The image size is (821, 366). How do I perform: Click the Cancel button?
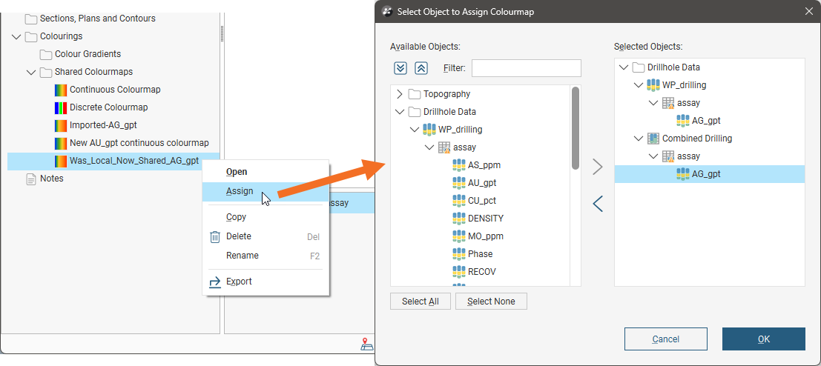(665, 339)
